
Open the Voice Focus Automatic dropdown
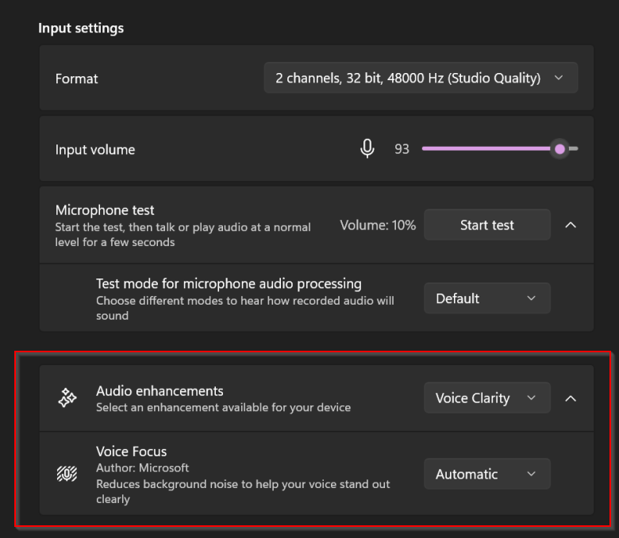[x=487, y=474]
